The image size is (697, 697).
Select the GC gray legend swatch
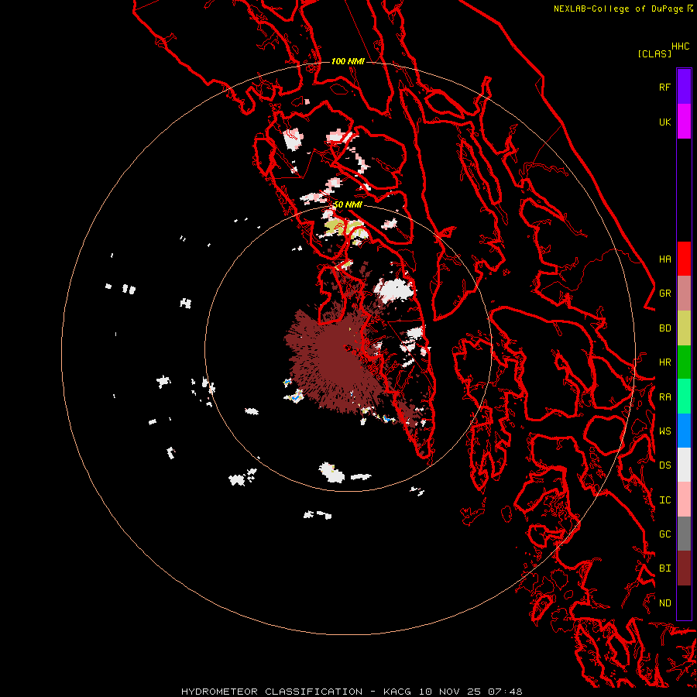pyautogui.click(x=684, y=534)
